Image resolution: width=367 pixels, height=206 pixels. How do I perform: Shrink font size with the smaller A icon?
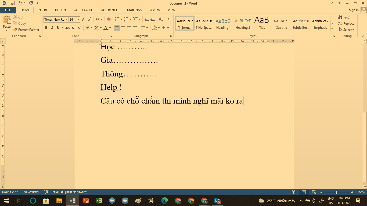point(90,19)
